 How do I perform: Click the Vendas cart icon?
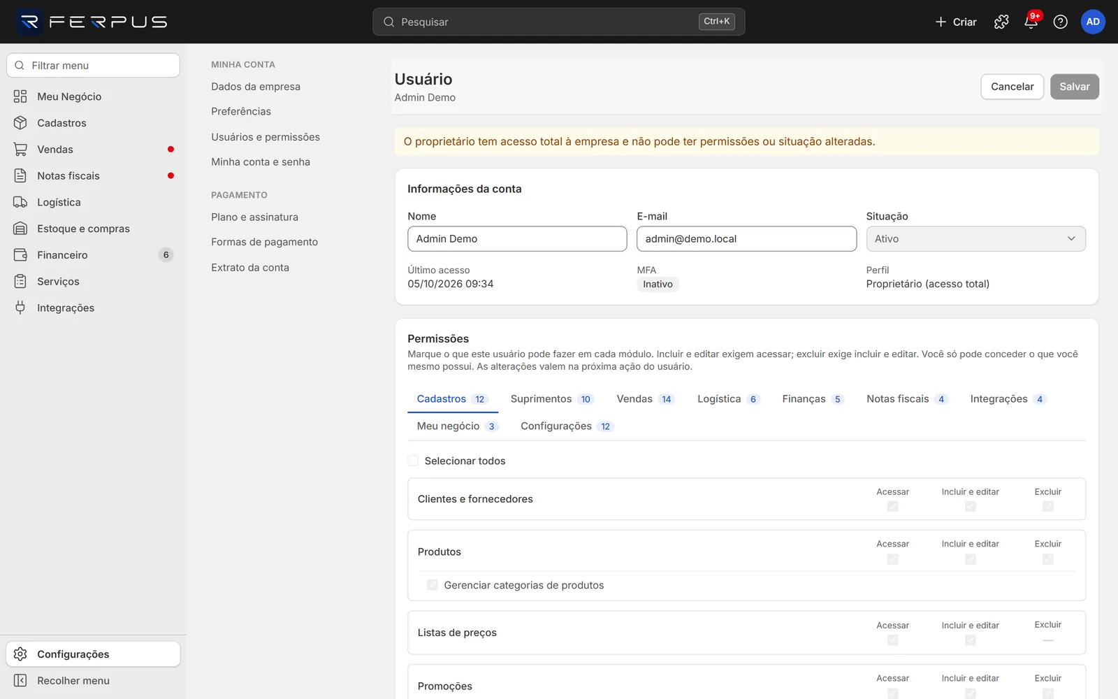20,150
